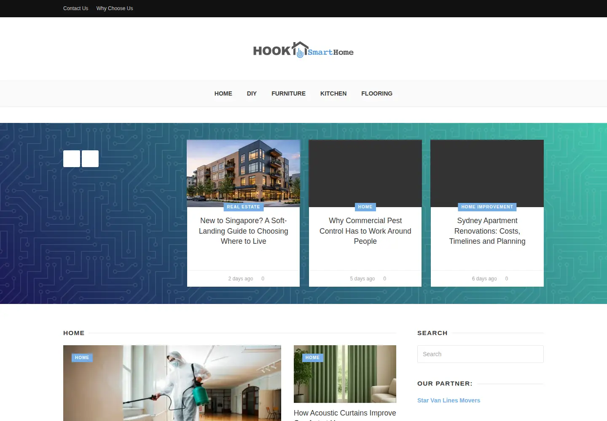This screenshot has height=421, width=607.
Task: Click HOME tag on curtains photo
Action: 312,357
